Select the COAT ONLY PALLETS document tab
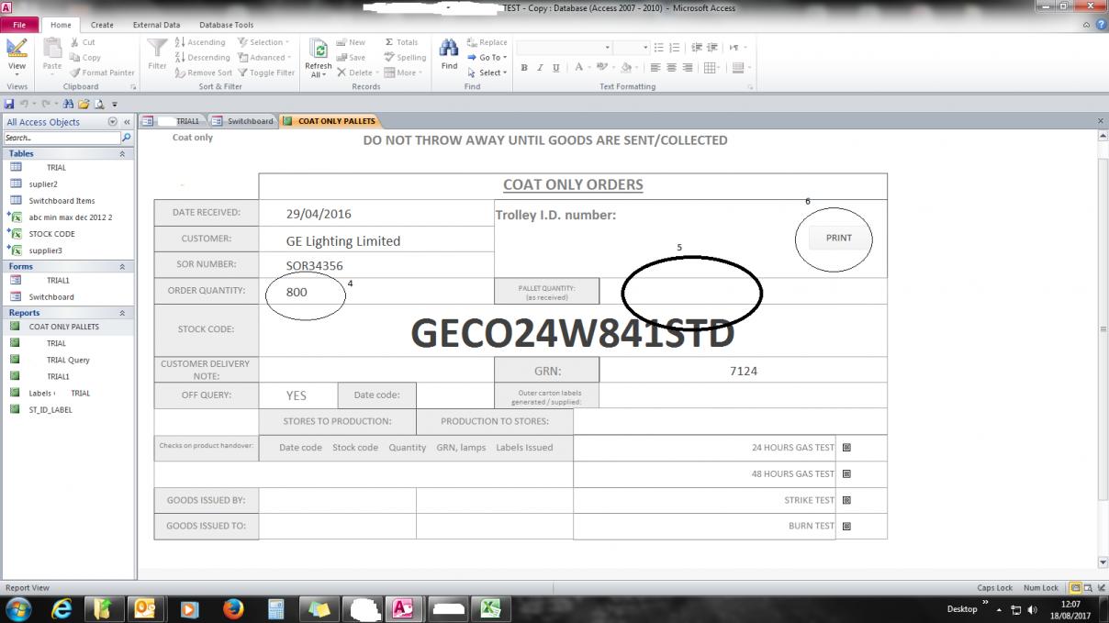Viewport: 1109px width, 623px height. click(329, 121)
